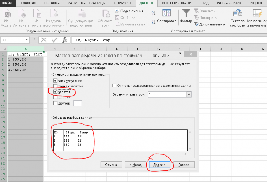Click the From Internet (Из Интернета) icon
267x182 pixels.
click(x=22, y=13)
